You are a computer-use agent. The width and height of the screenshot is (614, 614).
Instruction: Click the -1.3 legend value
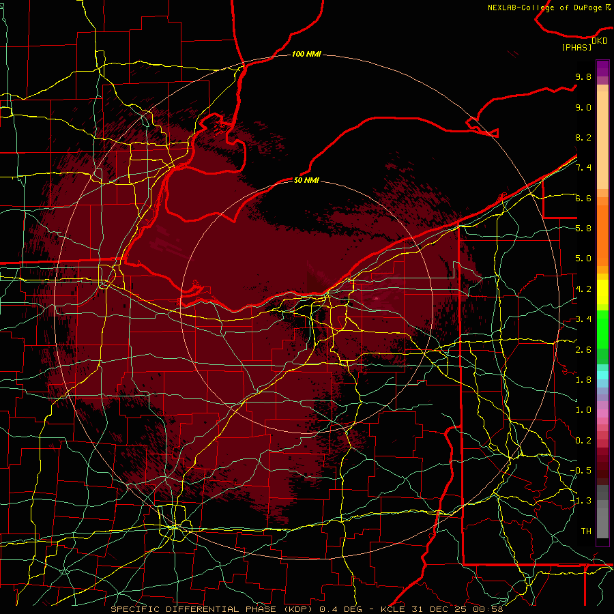(581, 501)
